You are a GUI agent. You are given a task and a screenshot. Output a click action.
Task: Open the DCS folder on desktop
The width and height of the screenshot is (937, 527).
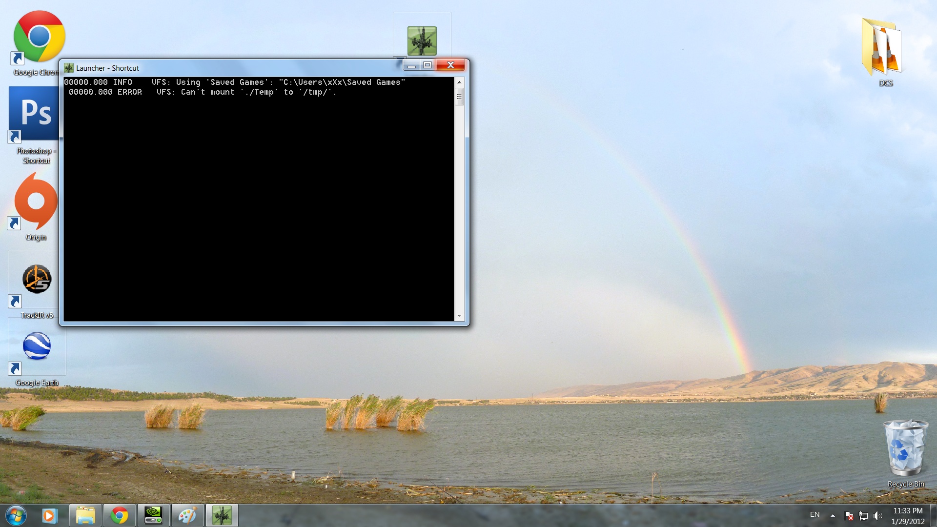pos(881,46)
